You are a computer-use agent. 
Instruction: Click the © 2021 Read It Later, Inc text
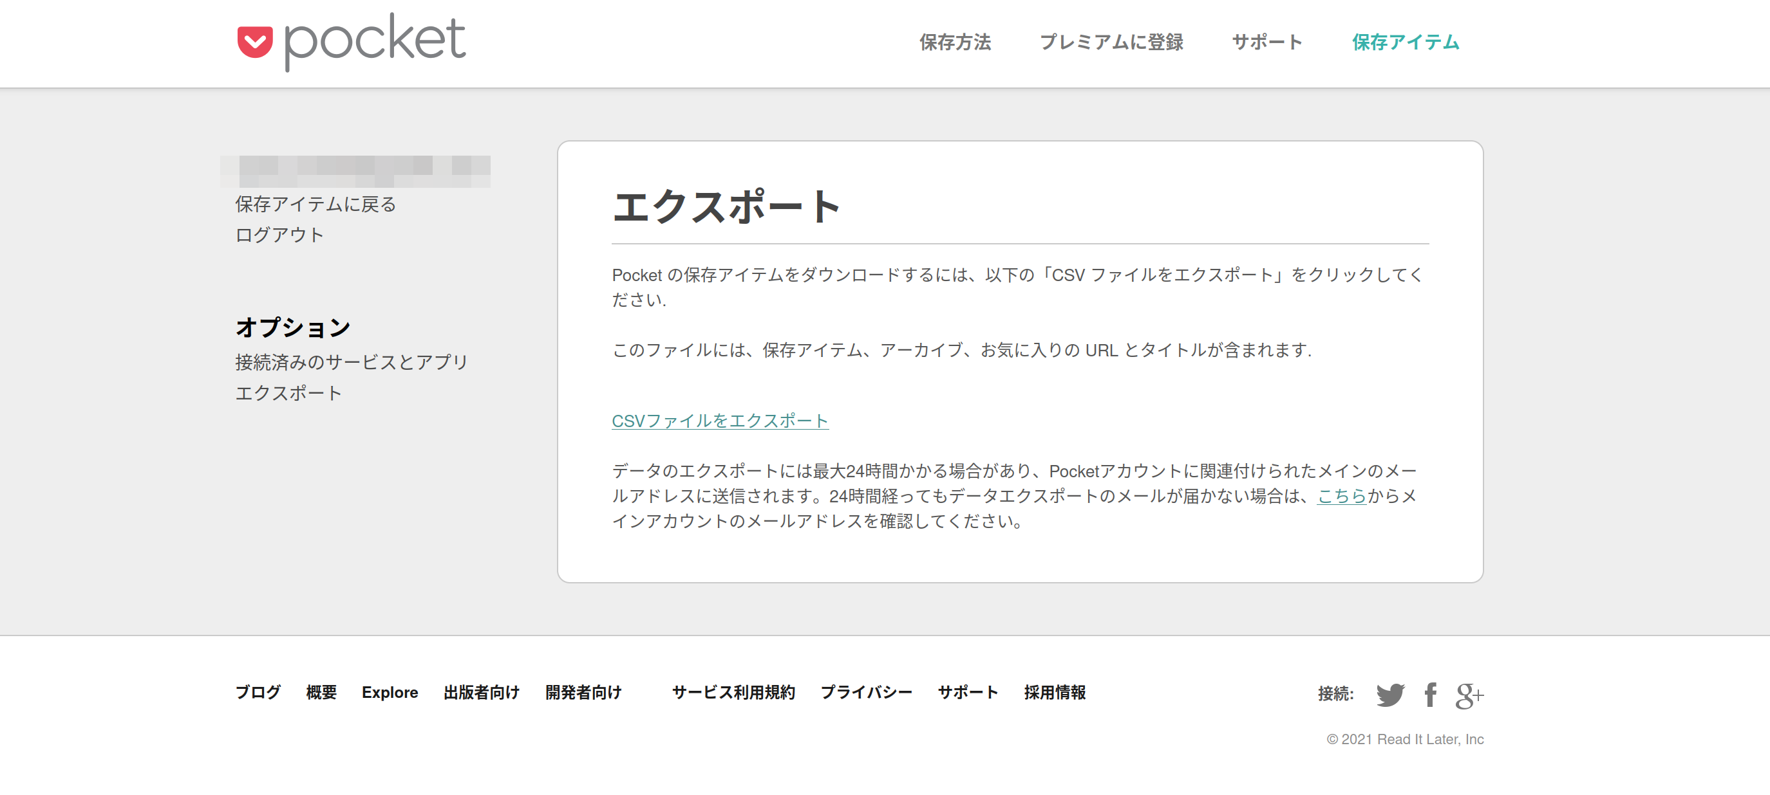[1404, 740]
